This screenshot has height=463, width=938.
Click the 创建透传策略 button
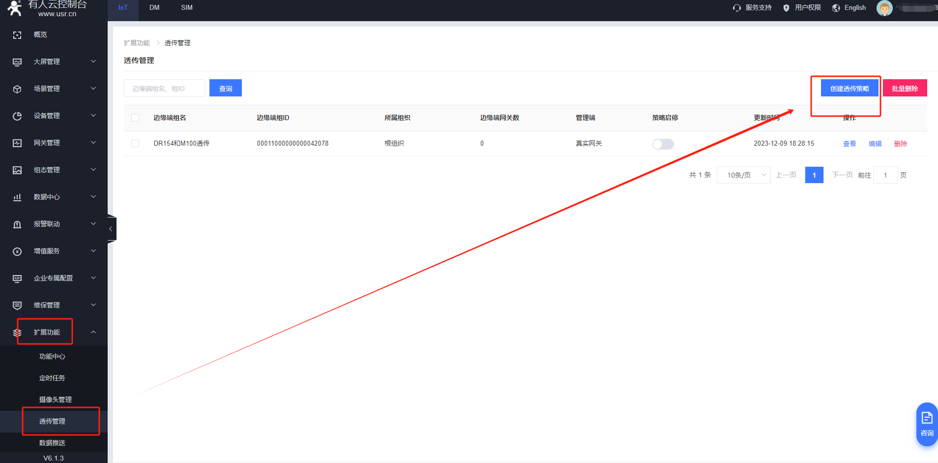tap(849, 89)
